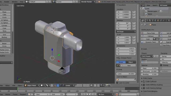
Task: Open the 3D view Add menu
Action: (14, 86)
